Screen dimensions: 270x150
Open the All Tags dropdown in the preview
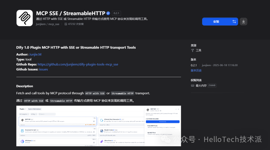(33, 114)
